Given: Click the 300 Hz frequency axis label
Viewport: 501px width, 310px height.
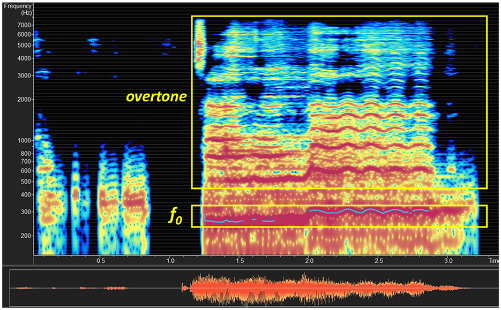Looking at the screenshot, I should [x=26, y=212].
